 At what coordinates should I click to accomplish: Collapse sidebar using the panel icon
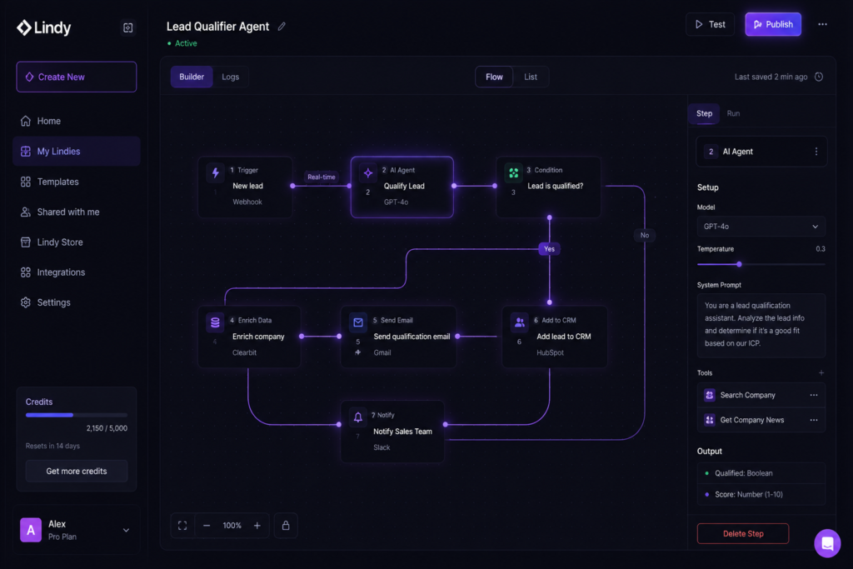tap(127, 27)
